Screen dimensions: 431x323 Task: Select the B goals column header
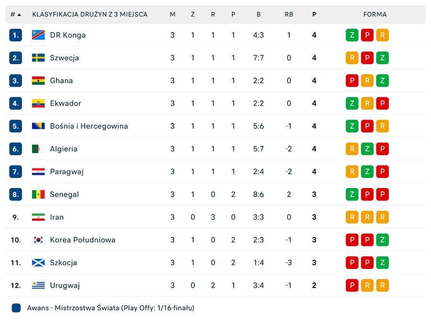pos(259,14)
